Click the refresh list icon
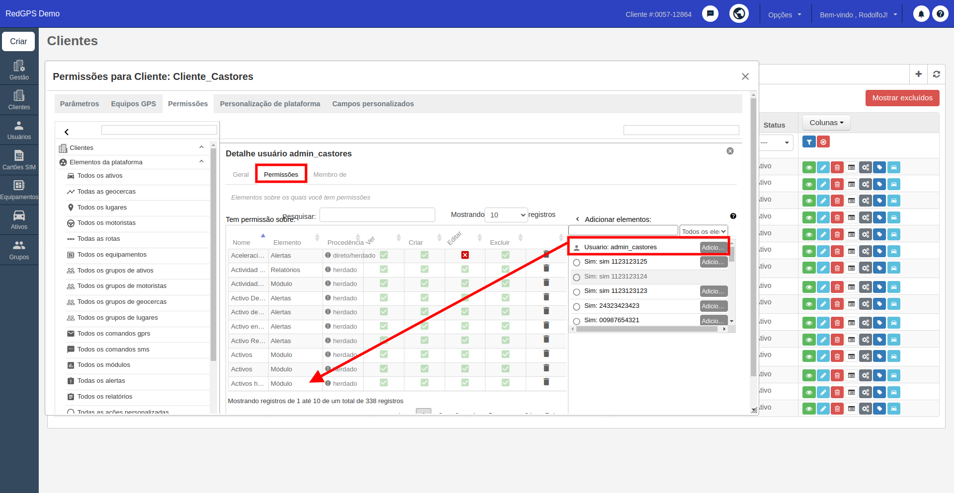The image size is (954, 493). tap(936, 74)
